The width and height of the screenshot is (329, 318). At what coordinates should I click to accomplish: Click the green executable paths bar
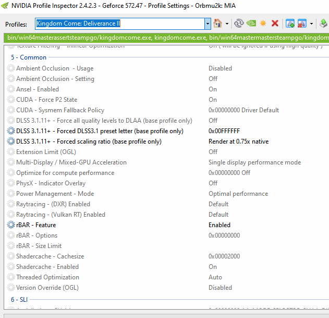click(166, 38)
